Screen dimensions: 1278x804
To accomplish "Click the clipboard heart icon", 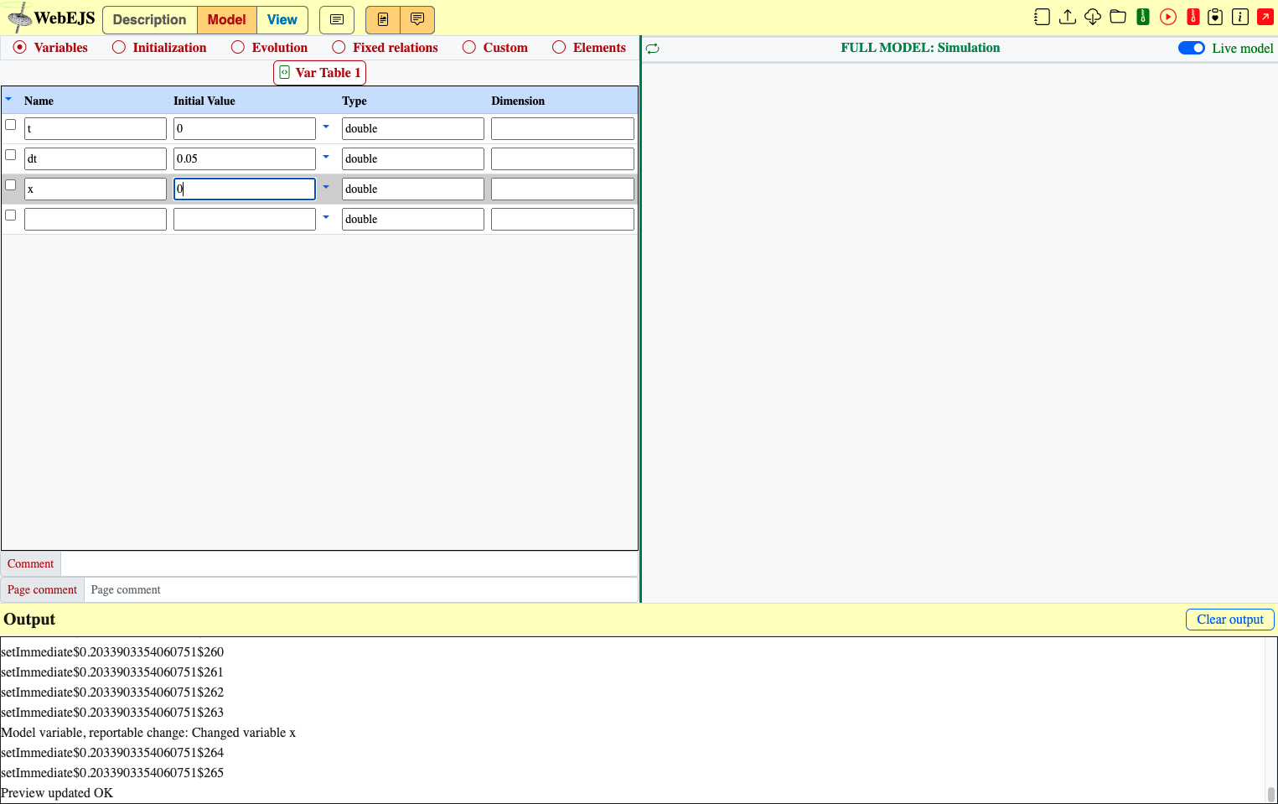I will point(1215,17).
